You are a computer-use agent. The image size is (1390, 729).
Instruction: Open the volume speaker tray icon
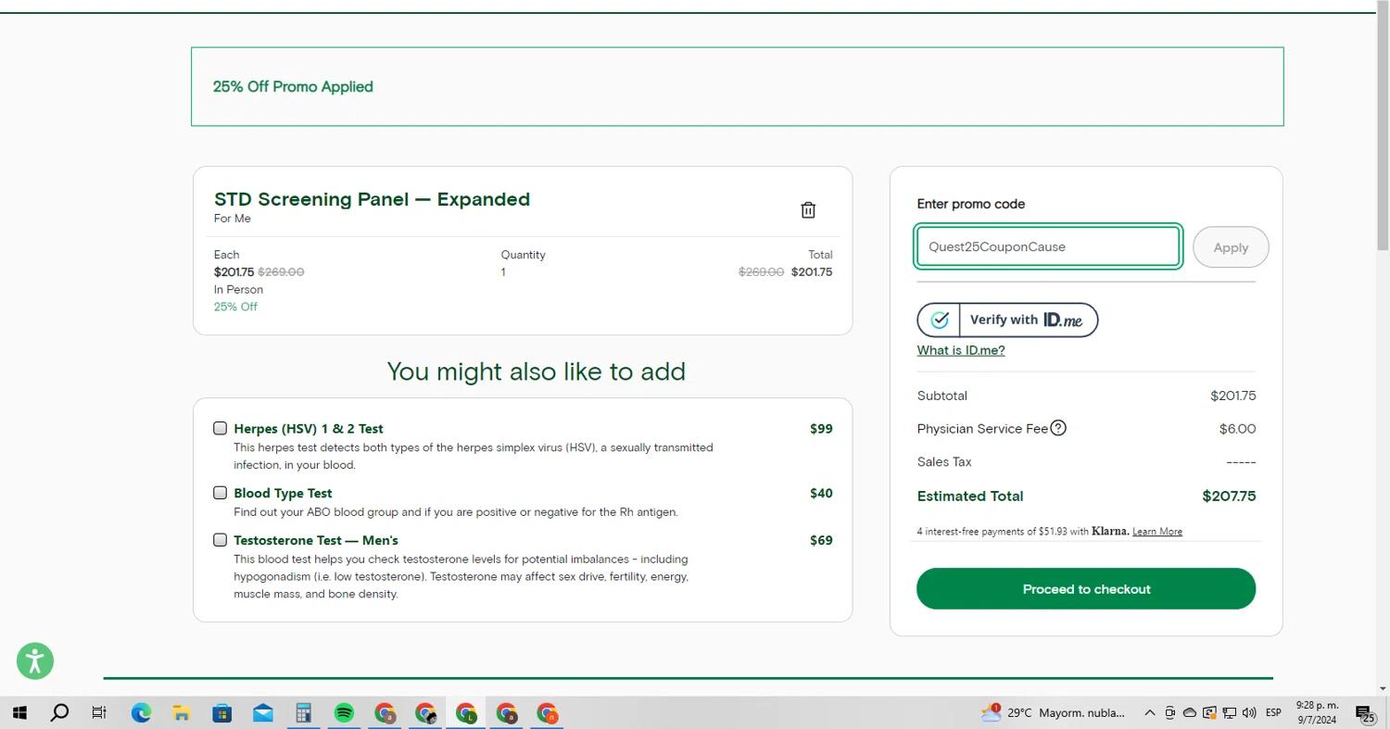point(1249,713)
